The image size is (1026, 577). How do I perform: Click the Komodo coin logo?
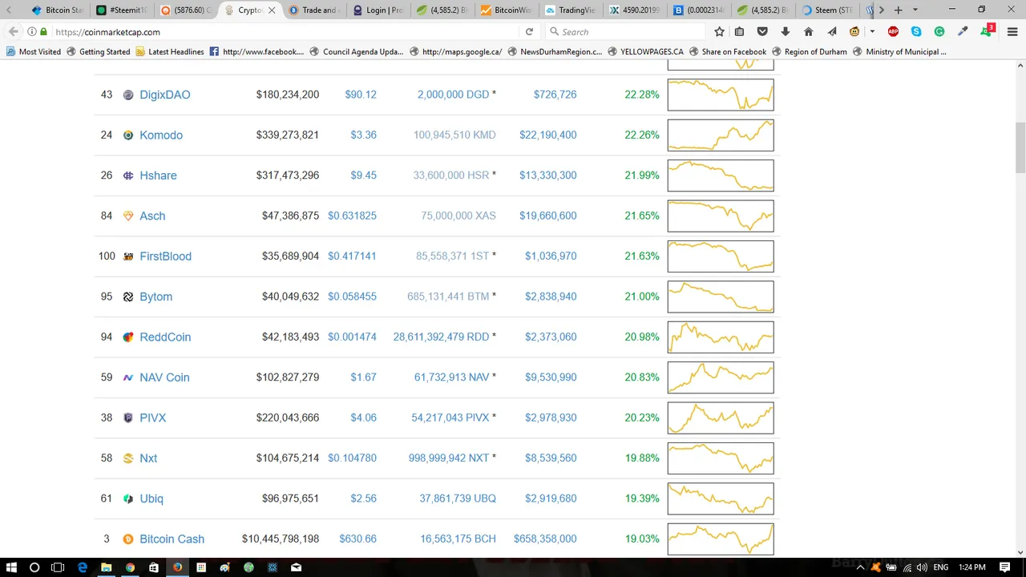[x=128, y=135]
